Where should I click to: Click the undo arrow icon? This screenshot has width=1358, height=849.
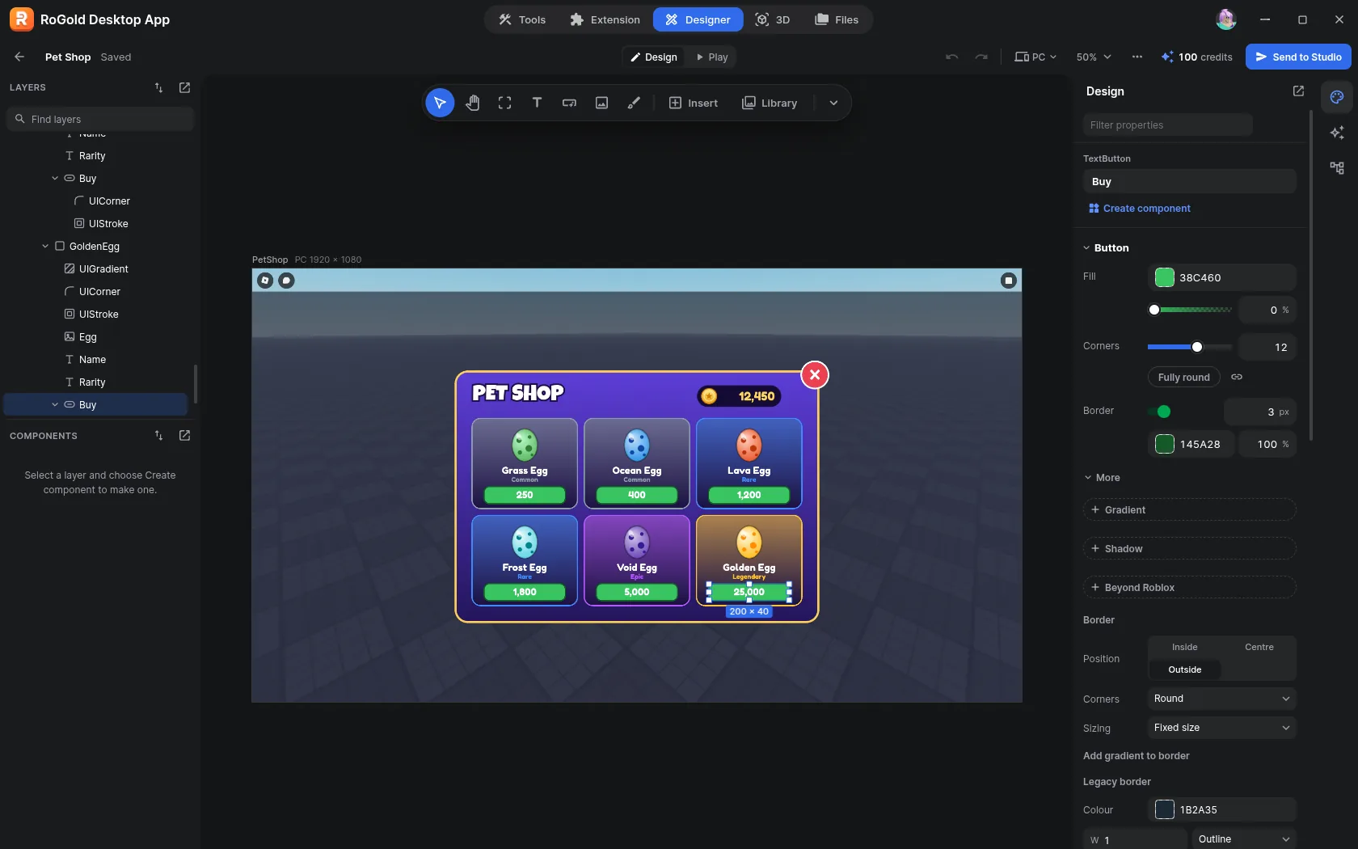(x=952, y=57)
